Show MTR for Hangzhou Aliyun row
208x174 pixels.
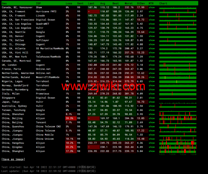152,143
